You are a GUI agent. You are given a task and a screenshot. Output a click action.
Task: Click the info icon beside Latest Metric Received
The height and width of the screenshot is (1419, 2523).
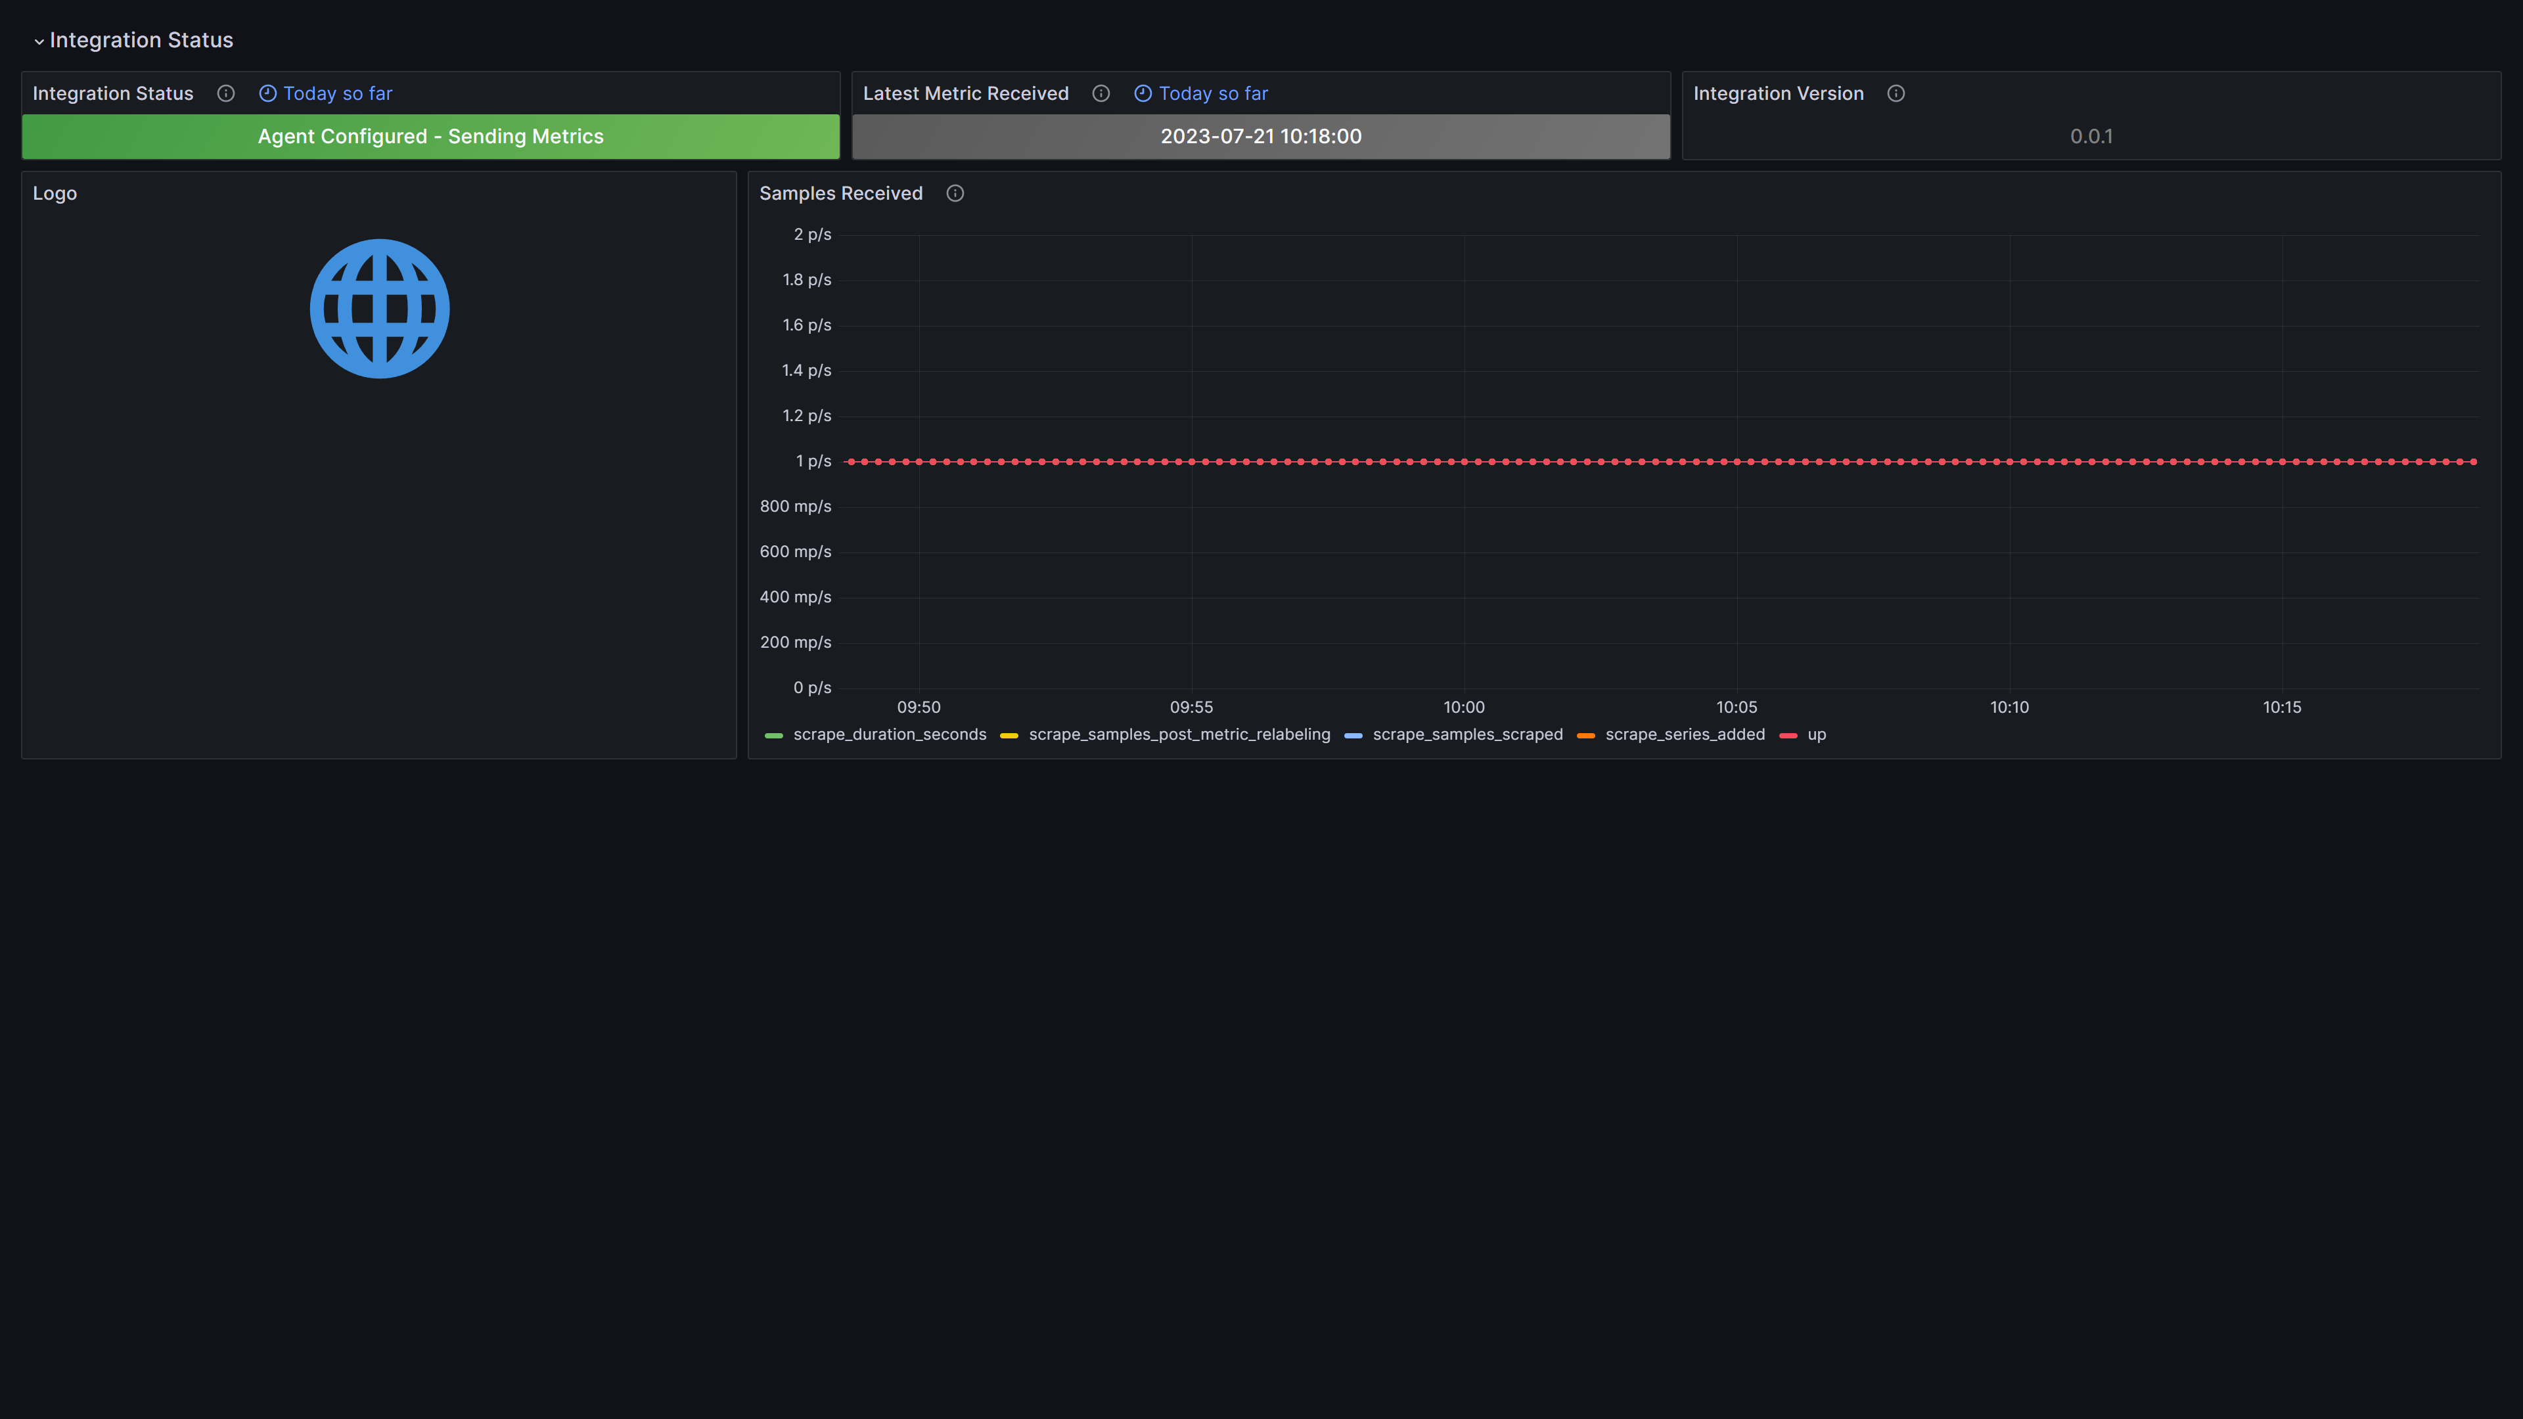point(1101,94)
